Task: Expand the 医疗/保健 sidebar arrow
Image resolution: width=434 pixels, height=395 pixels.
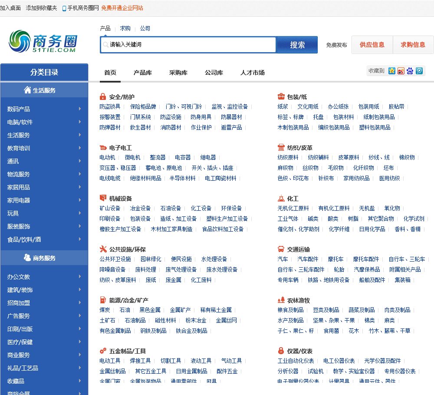Action: [80, 342]
